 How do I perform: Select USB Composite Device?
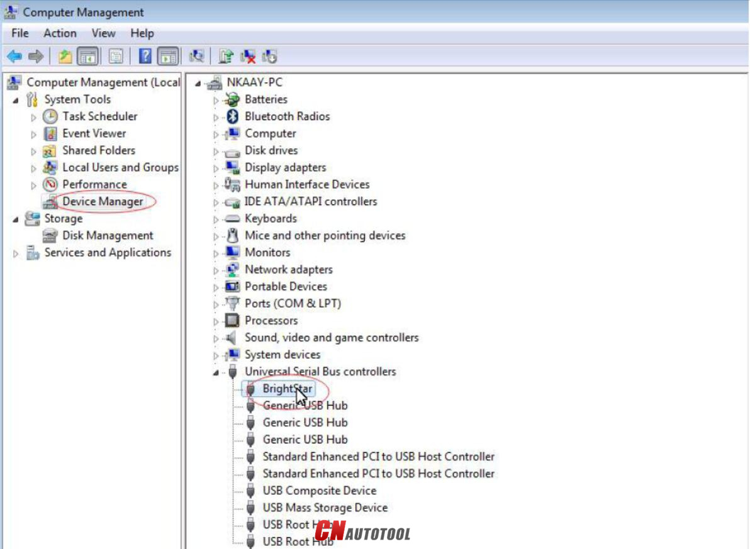320,491
